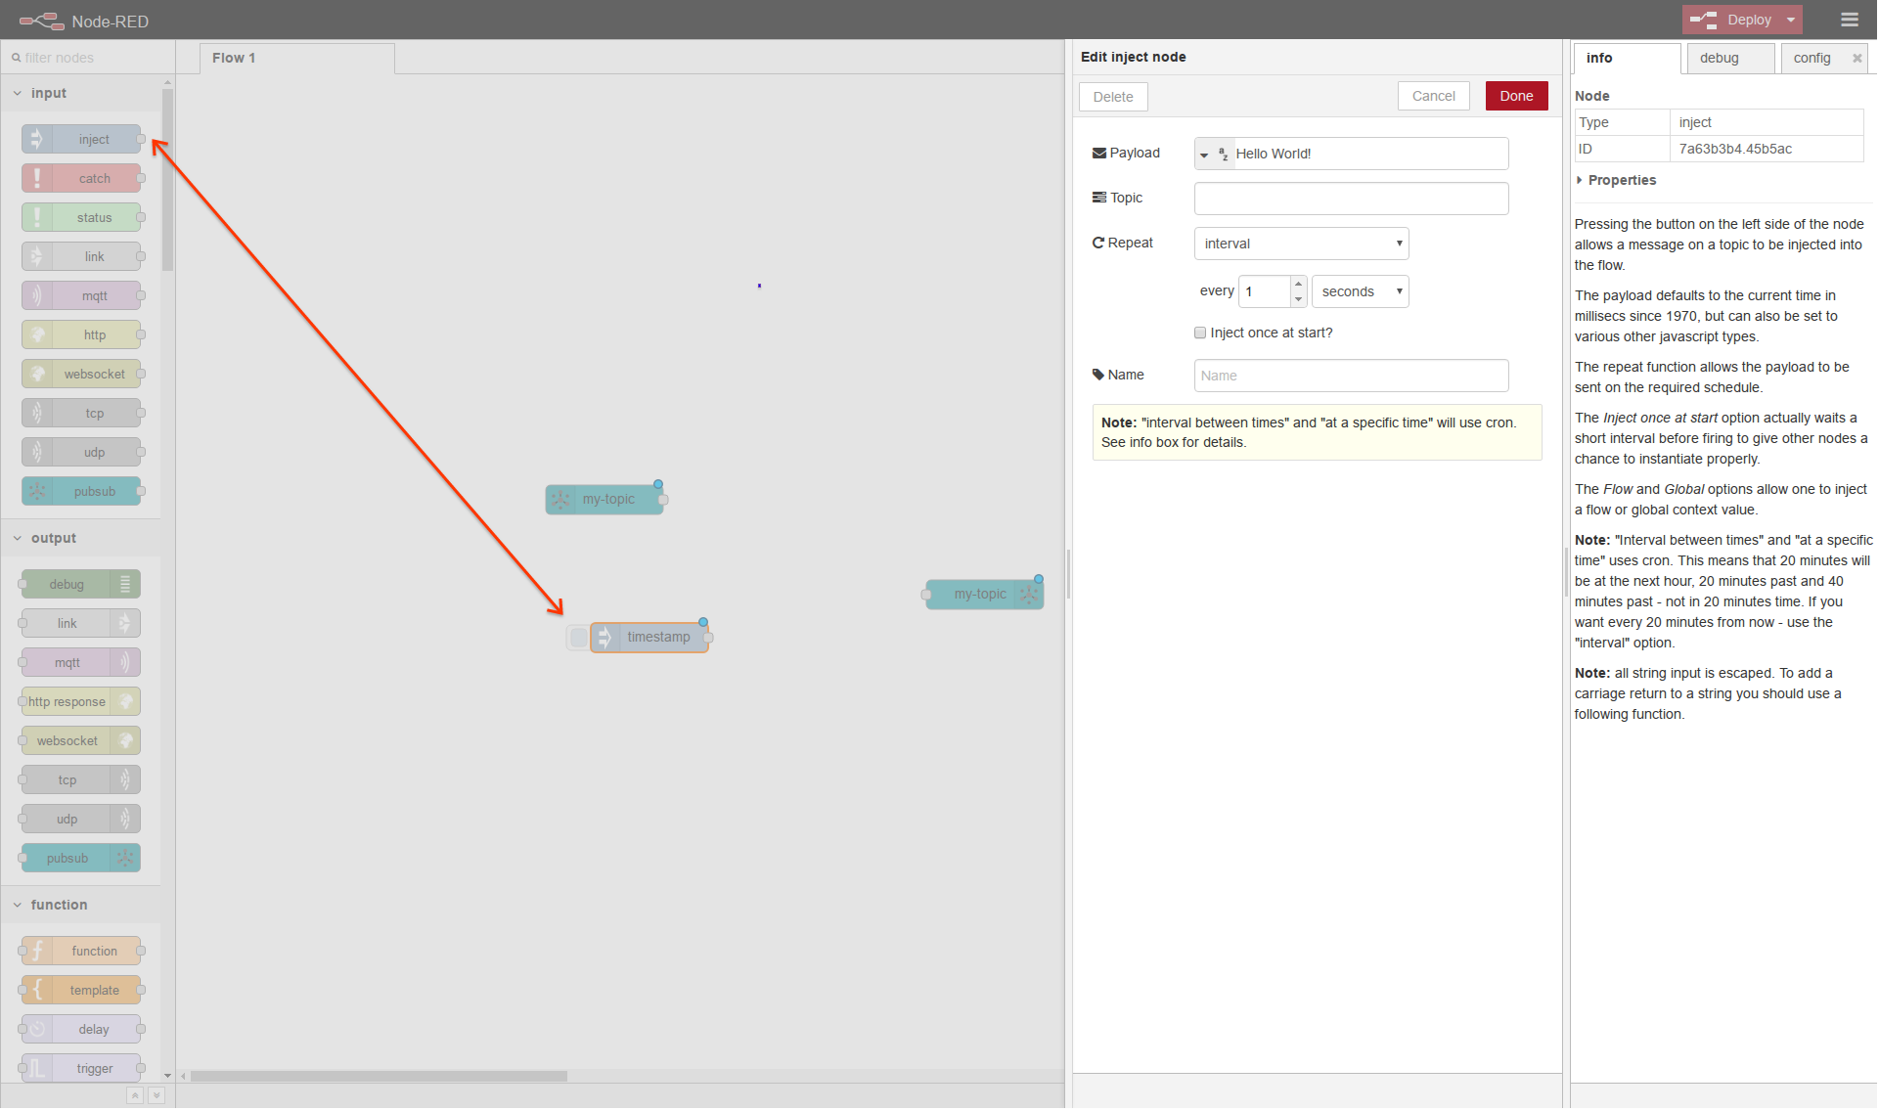Click the hamburger menu icon

1849,20
